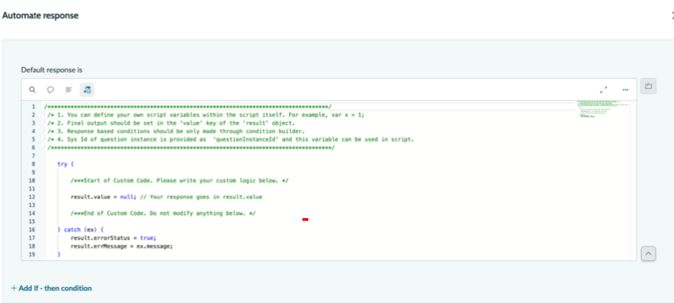
Task: Open the search icon in the editor toolbar
Action: tap(32, 90)
